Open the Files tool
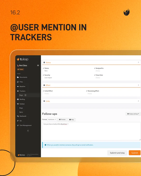This screenshot has height=176, width=141. (x=21, y=82)
